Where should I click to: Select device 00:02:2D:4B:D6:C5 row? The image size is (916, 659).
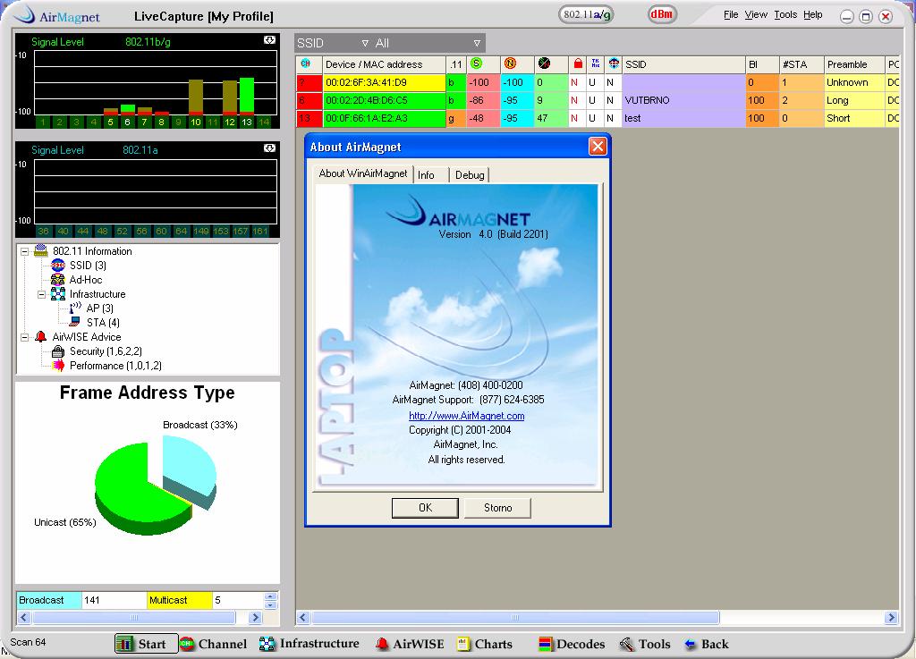(598, 100)
